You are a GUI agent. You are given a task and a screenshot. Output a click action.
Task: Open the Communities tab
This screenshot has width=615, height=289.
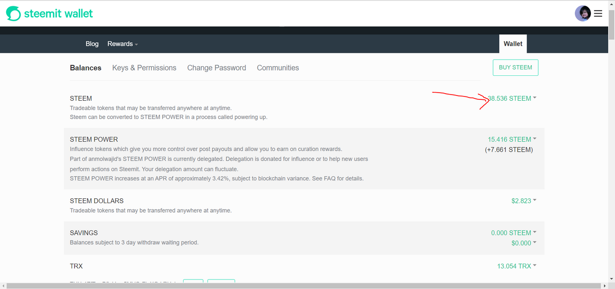pyautogui.click(x=278, y=68)
